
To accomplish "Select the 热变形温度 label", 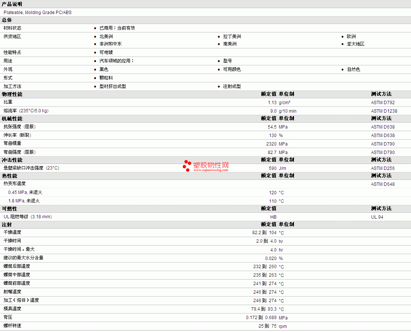I will [14, 184].
